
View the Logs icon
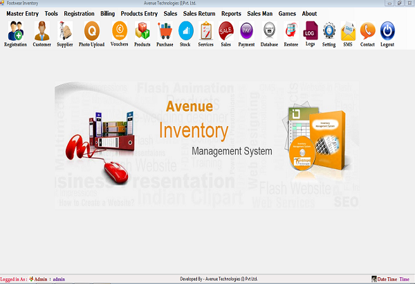[310, 34]
